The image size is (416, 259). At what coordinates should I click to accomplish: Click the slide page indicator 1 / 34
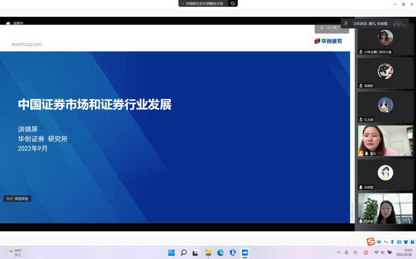(332, 28)
